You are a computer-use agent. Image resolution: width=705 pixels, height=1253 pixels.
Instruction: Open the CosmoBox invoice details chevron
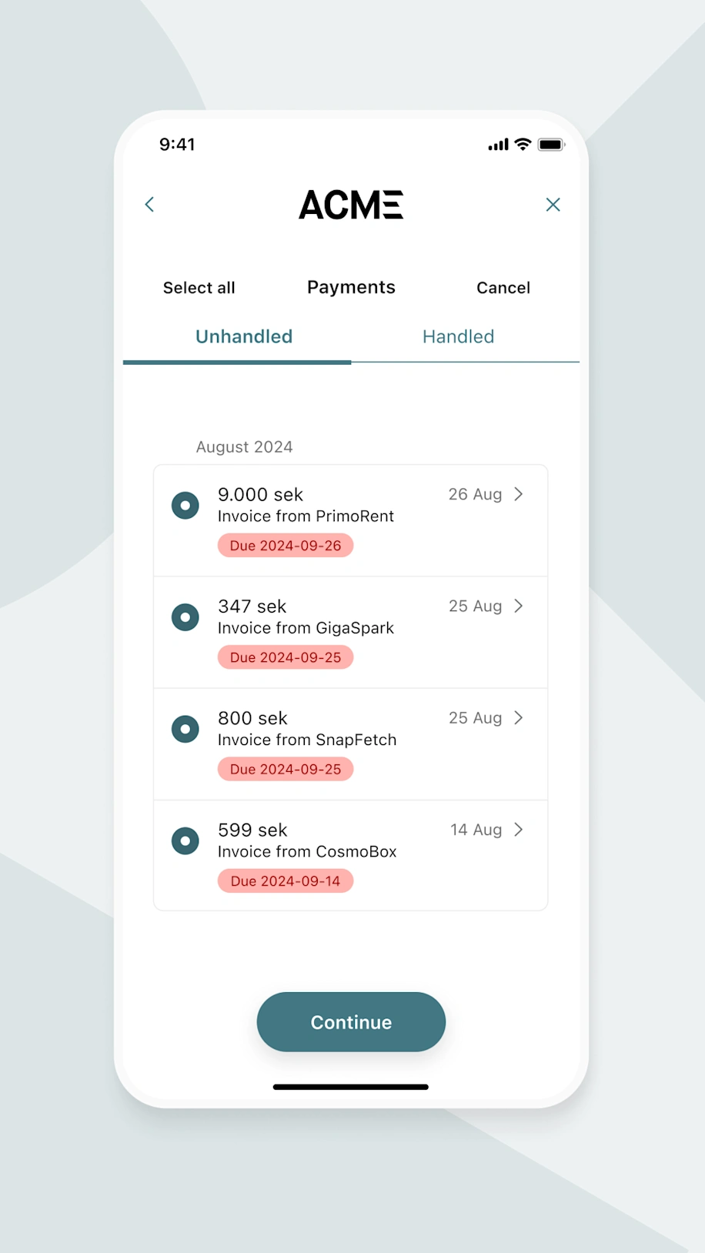520,830
